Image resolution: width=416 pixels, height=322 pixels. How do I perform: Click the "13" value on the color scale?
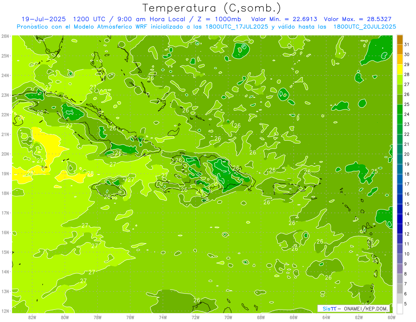pos(407,224)
